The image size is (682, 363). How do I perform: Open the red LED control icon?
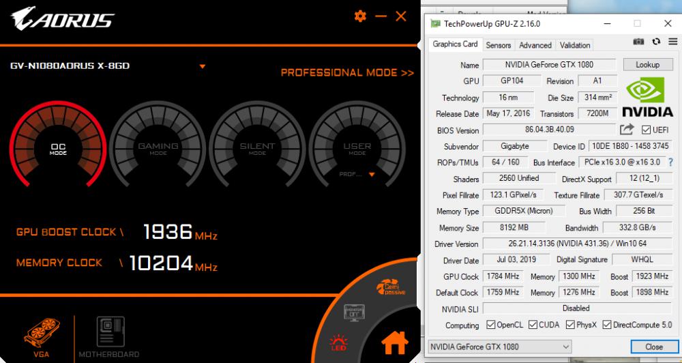[x=338, y=341]
